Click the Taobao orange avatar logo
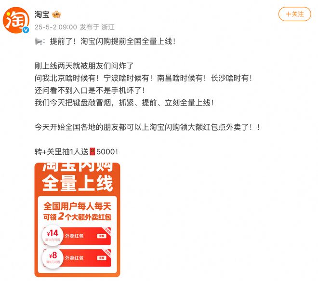Viewport: 318px width, 281px height. point(16,20)
